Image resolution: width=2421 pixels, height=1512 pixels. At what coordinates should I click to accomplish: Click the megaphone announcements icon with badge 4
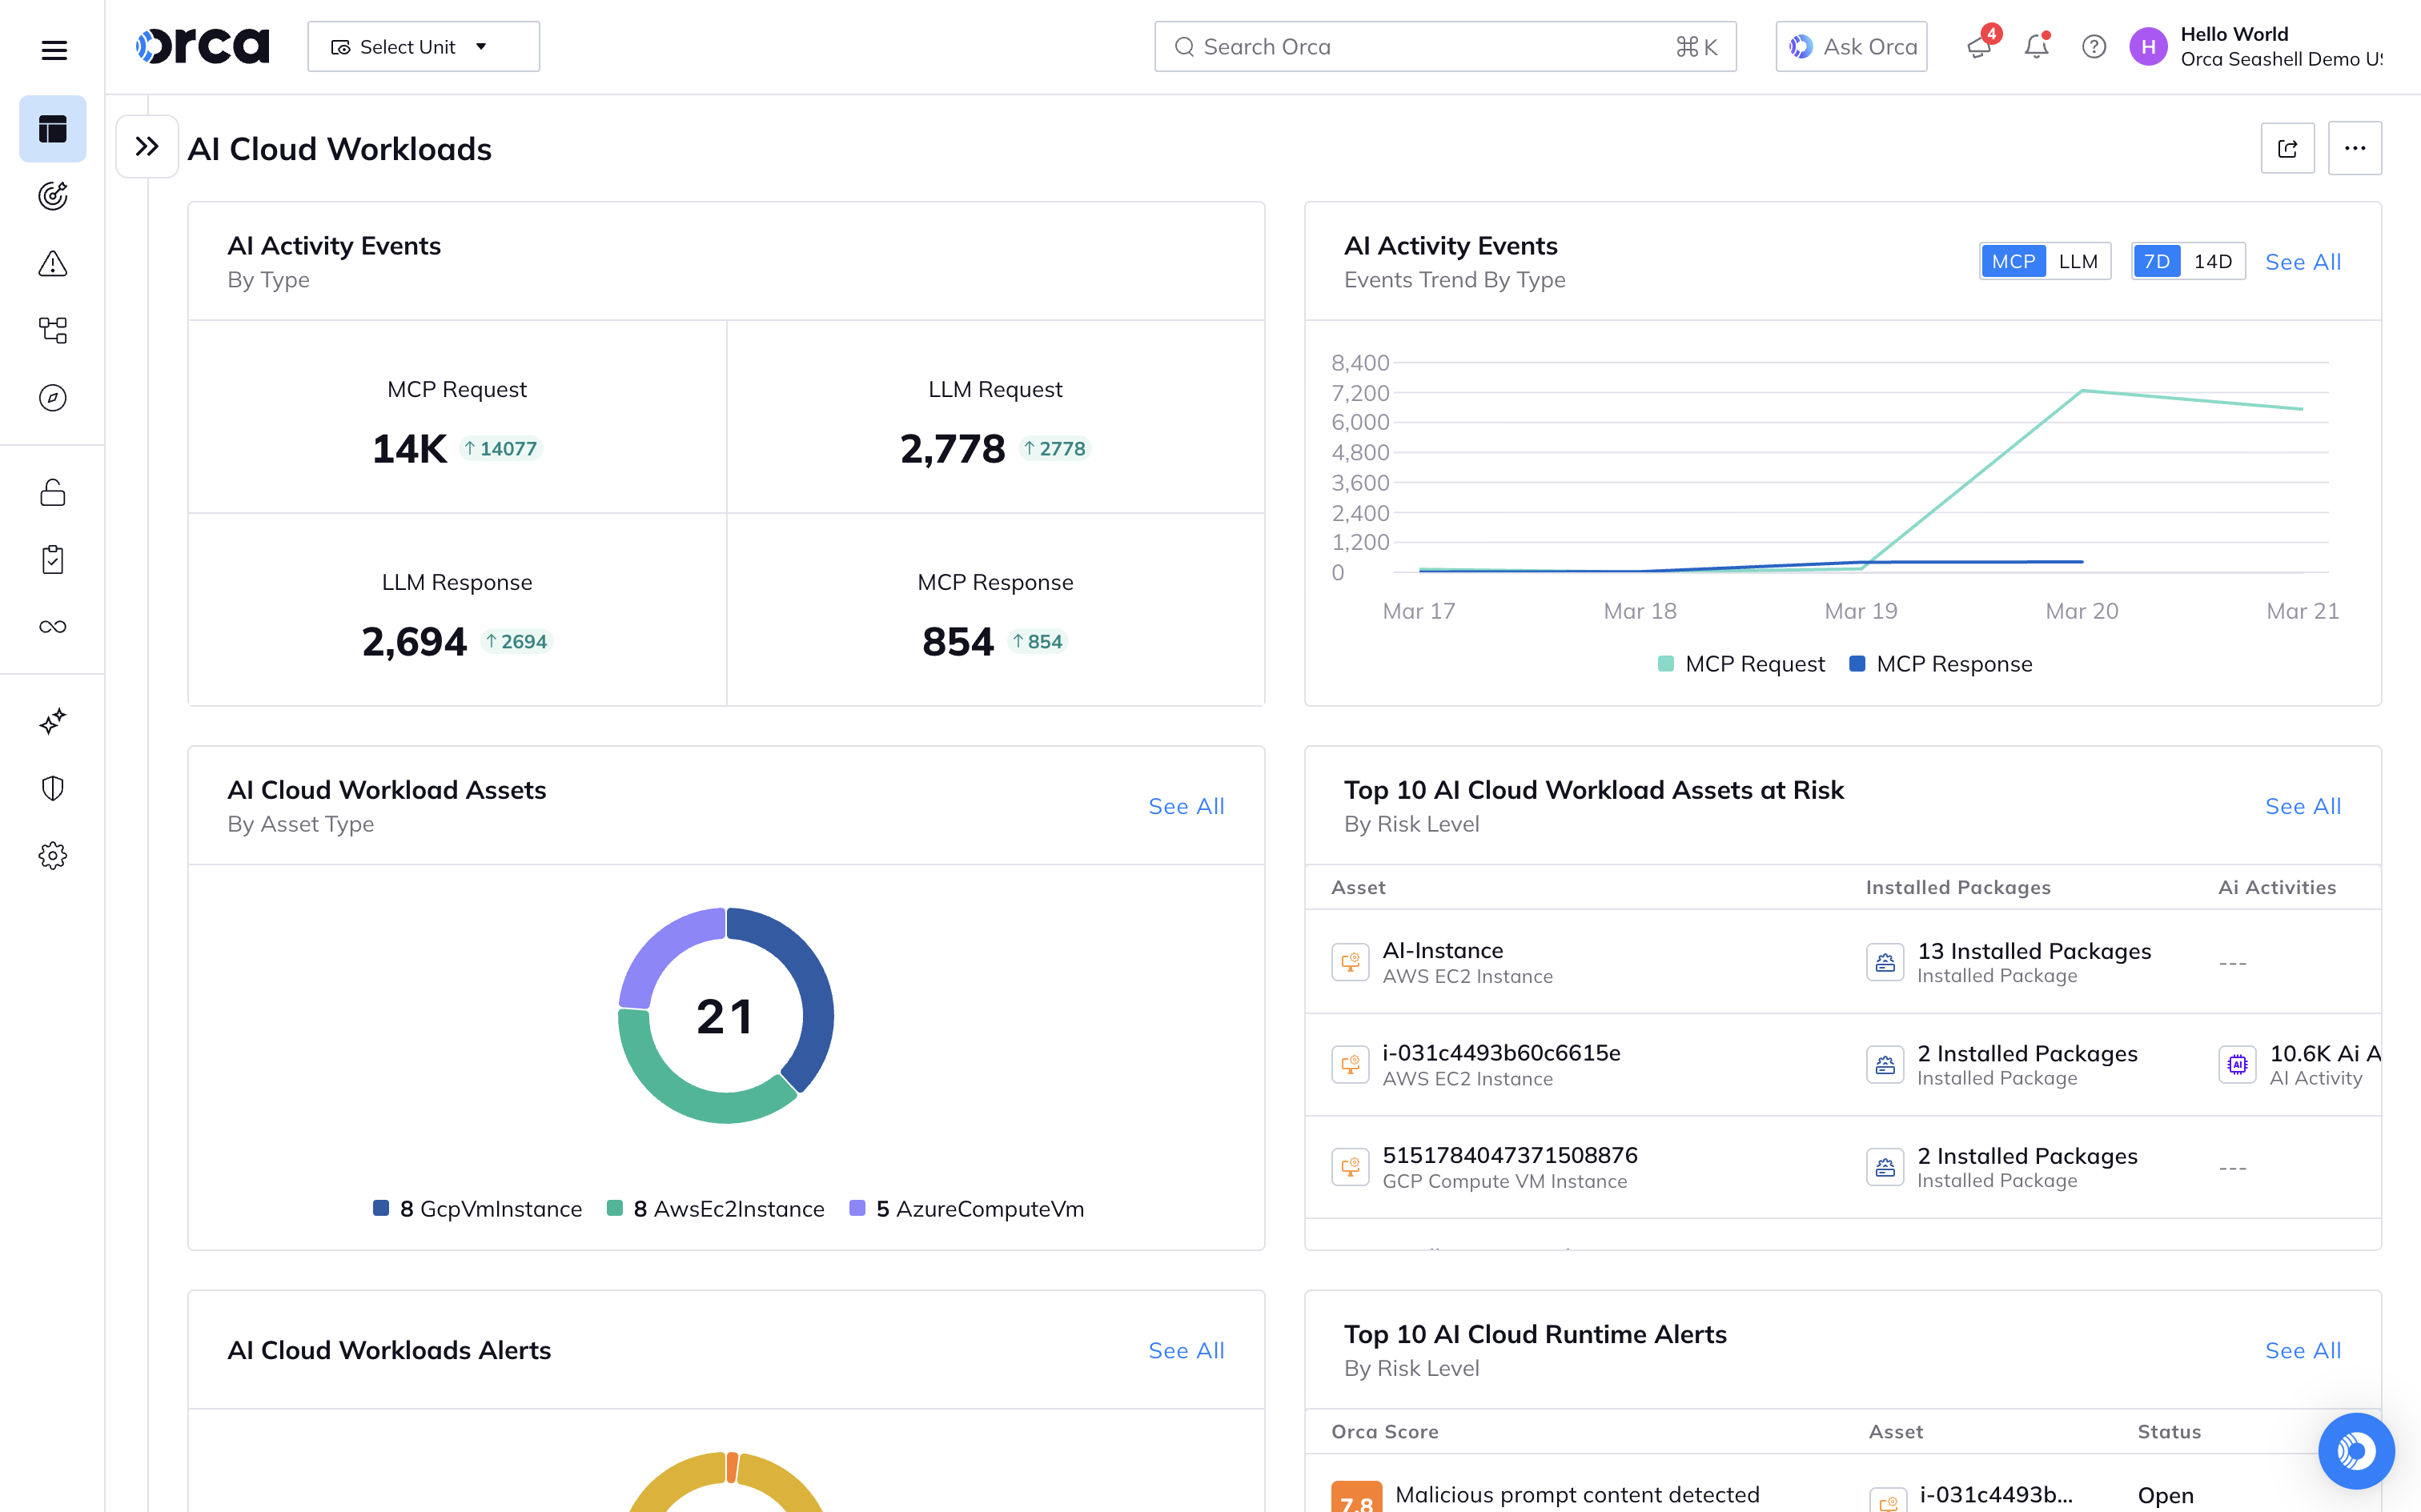click(1979, 46)
